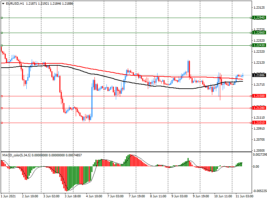
Task: Click the current price label 1.21886
Action: 259,75
